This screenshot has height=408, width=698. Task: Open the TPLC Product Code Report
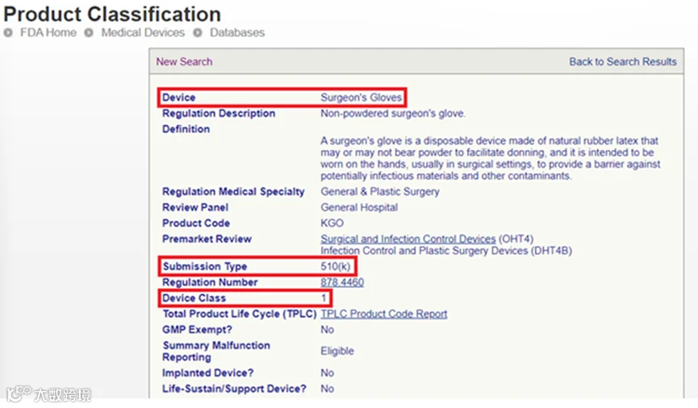pyautogui.click(x=384, y=314)
